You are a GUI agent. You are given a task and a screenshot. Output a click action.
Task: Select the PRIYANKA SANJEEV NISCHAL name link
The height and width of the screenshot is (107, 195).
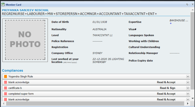tap(25, 10)
